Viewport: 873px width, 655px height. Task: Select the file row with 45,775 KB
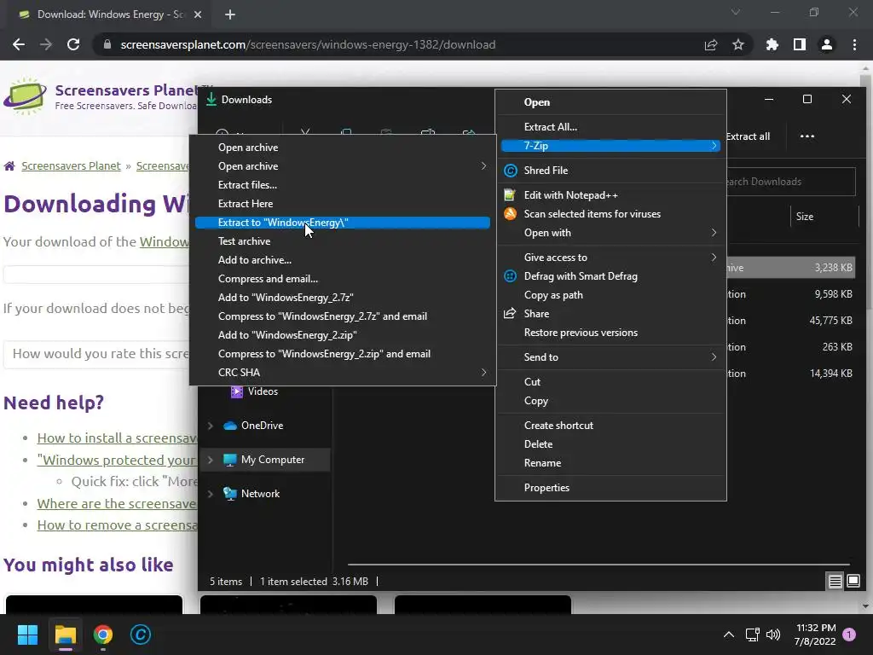pyautogui.click(x=789, y=321)
